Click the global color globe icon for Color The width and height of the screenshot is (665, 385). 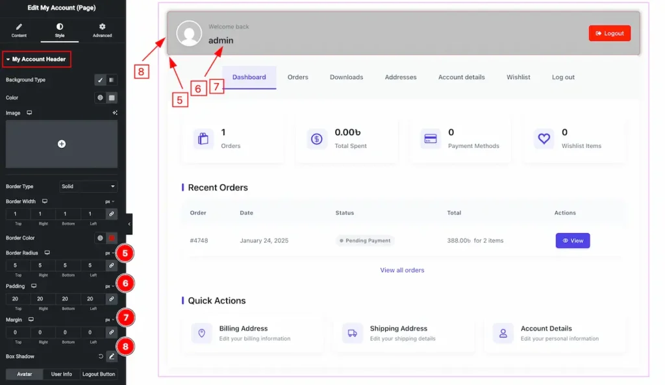point(100,97)
